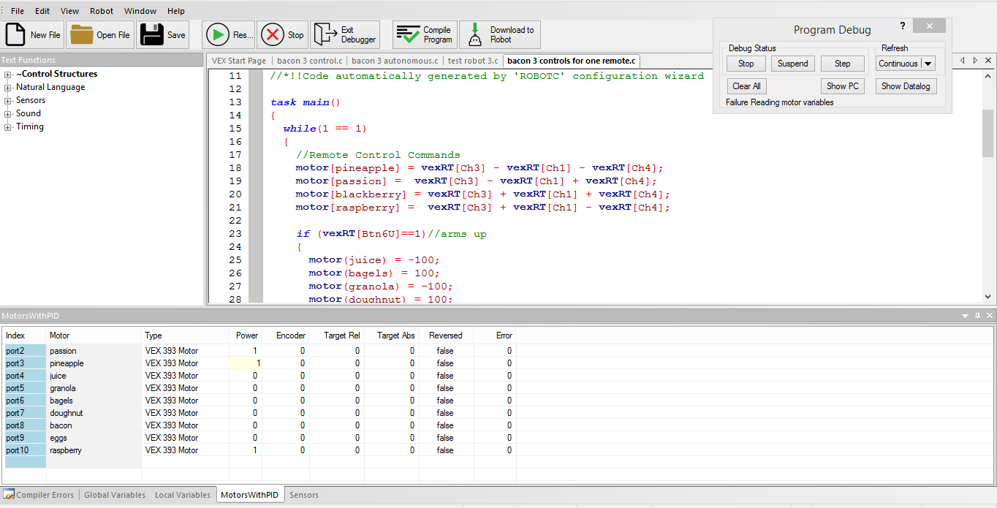Select the port10 raspberry row
Image resolution: width=997 pixels, height=508 pixels.
(x=260, y=450)
